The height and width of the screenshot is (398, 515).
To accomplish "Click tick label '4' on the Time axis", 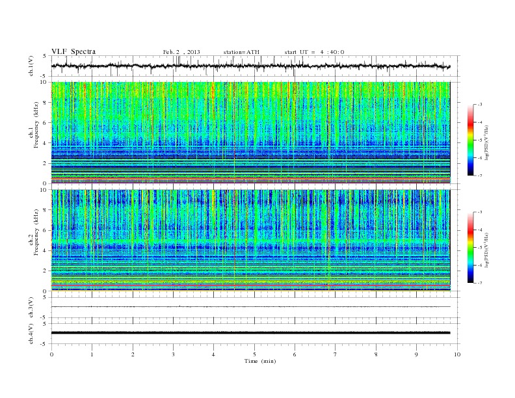I will (214, 354).
